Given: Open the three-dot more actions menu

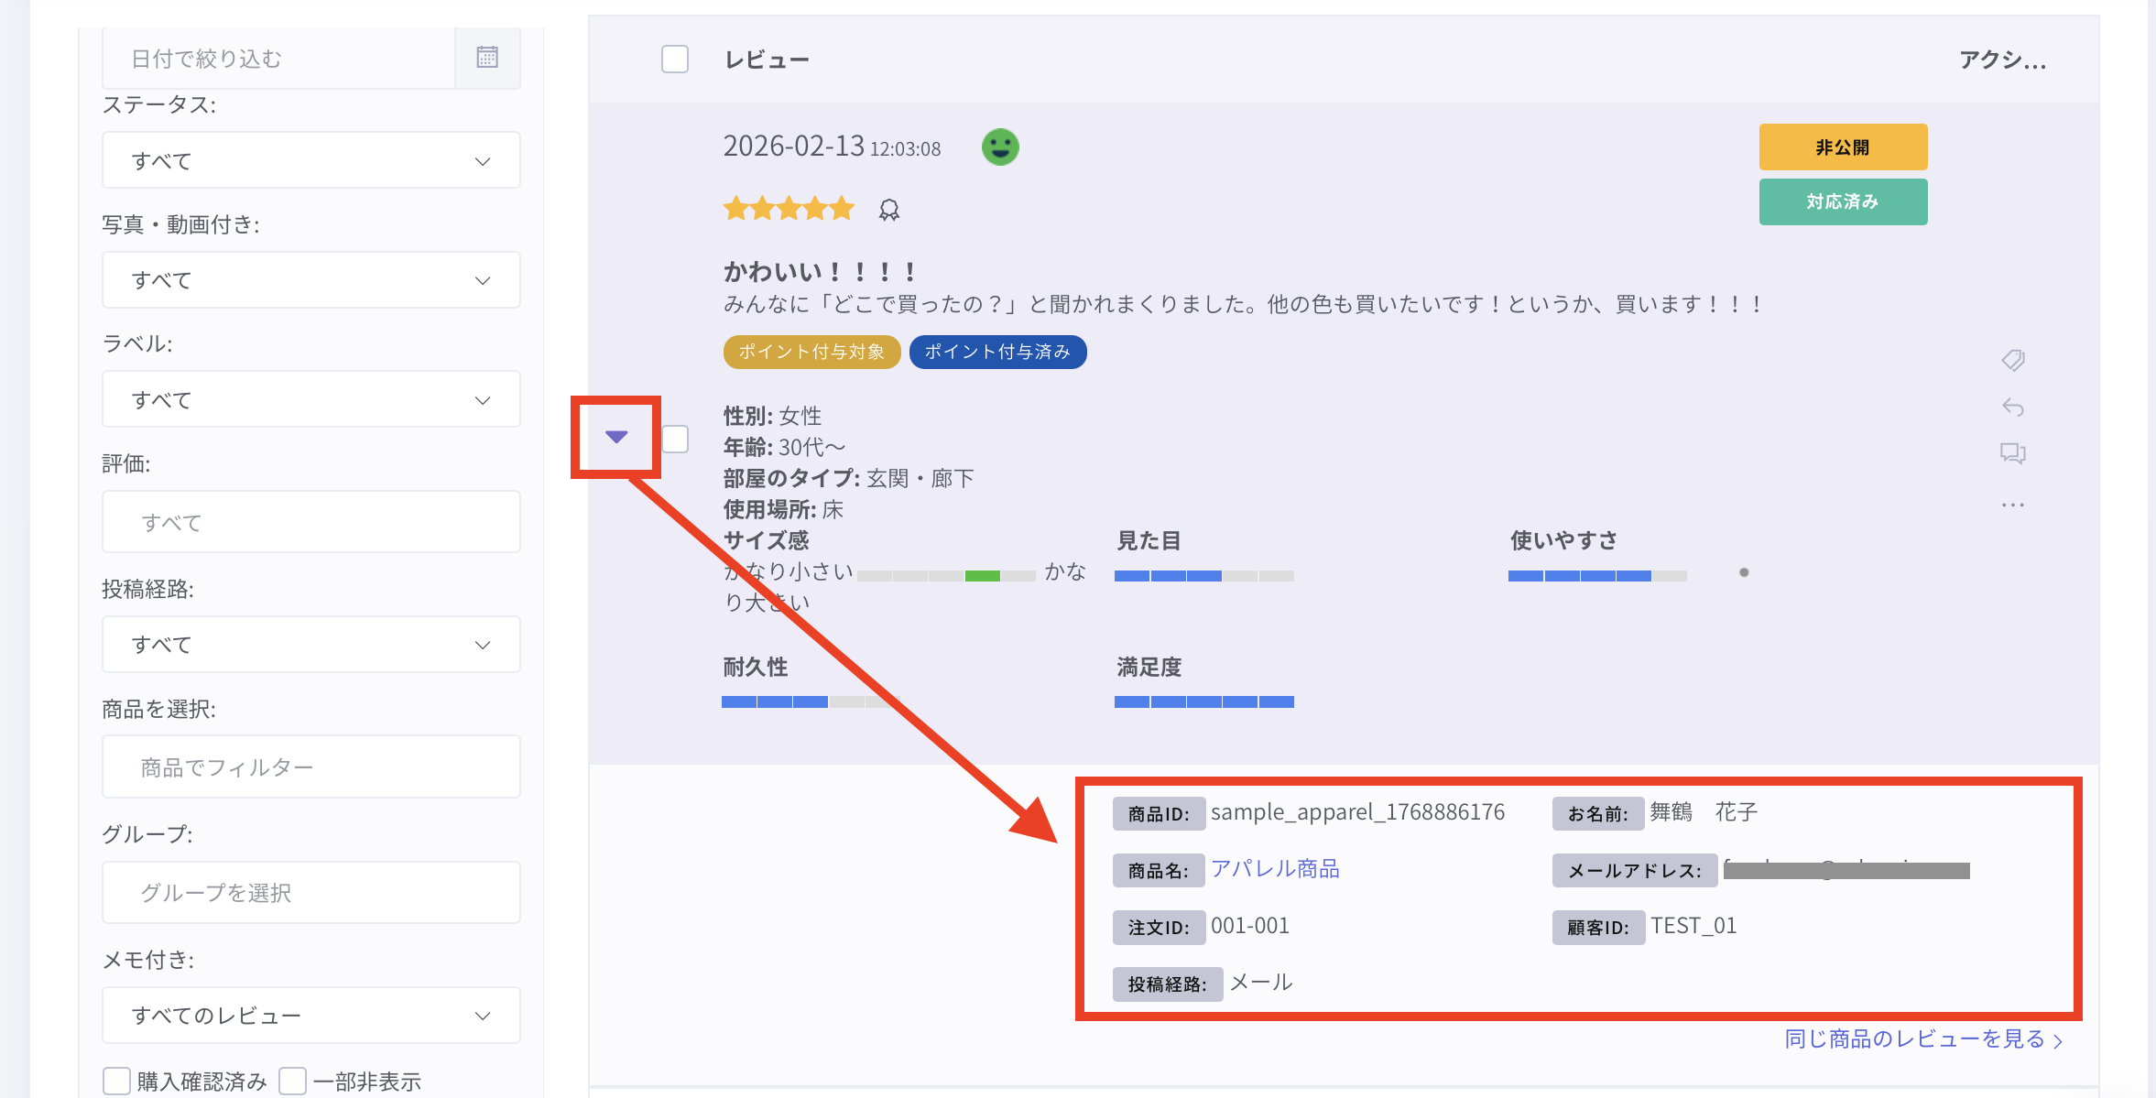Looking at the screenshot, I should click(2012, 505).
